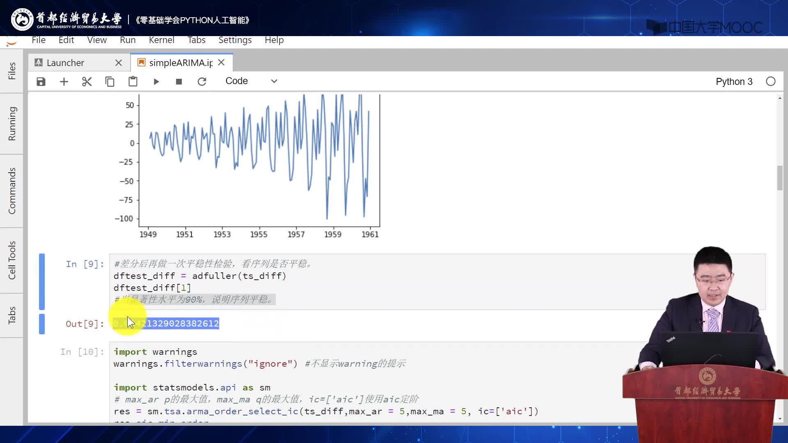Restart the kernel with the circular arrow icon
788x443 pixels.
pos(202,82)
